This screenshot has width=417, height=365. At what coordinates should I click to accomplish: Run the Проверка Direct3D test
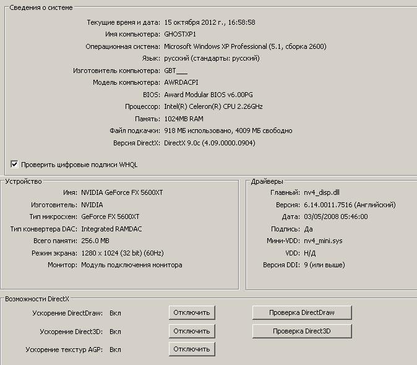coord(302,331)
